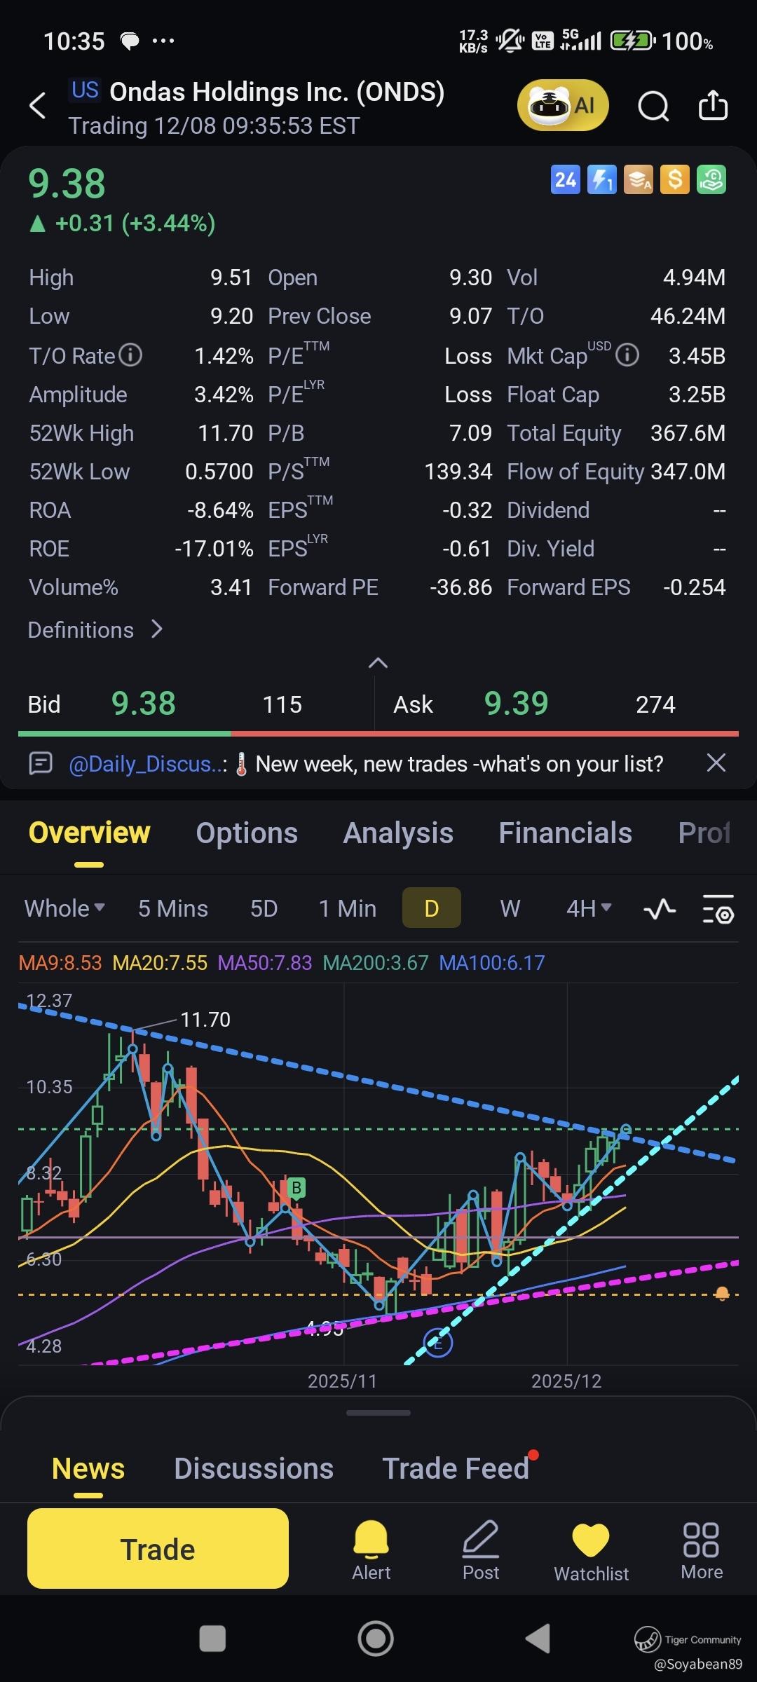Select the 1 Min timeframe

tap(348, 908)
